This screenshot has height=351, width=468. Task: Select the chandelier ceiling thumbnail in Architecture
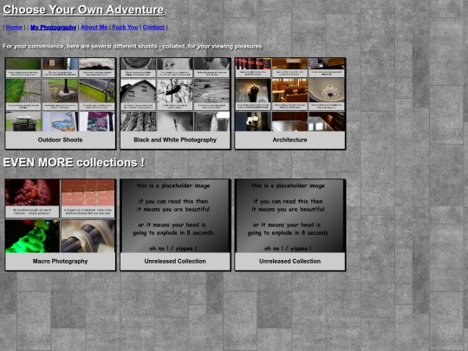(x=327, y=91)
